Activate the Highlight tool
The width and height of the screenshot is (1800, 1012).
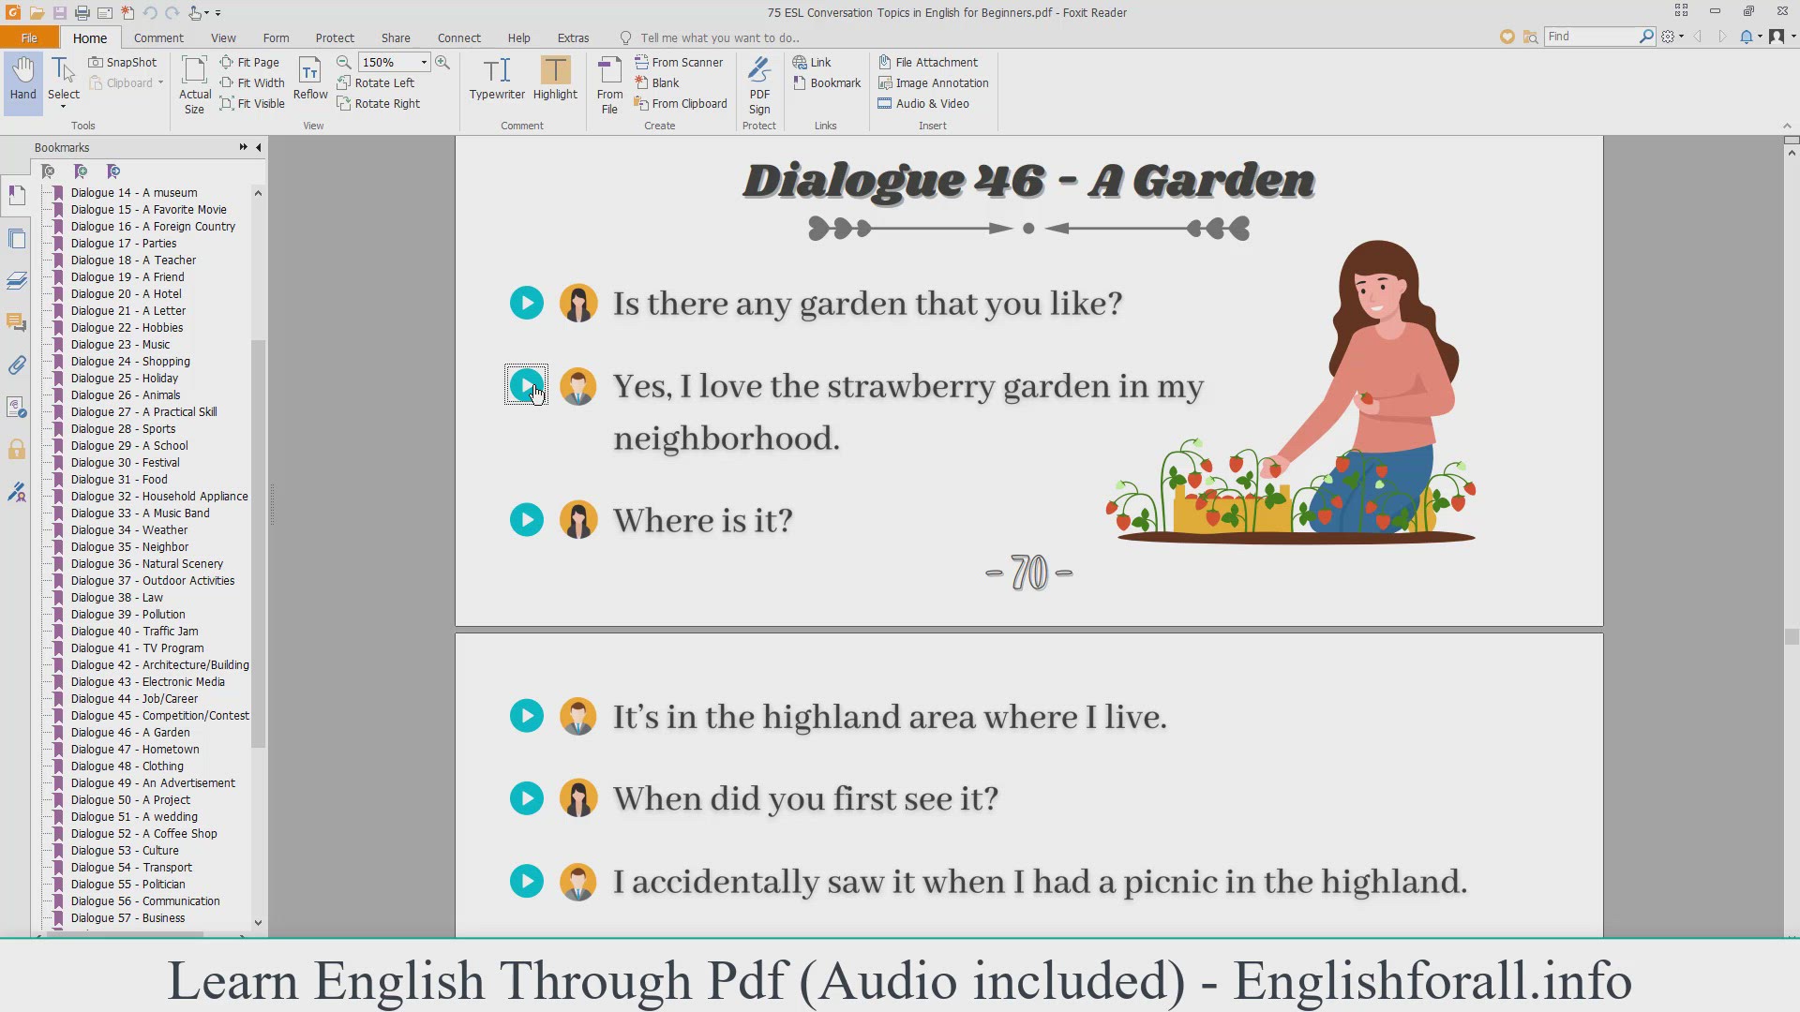click(555, 79)
